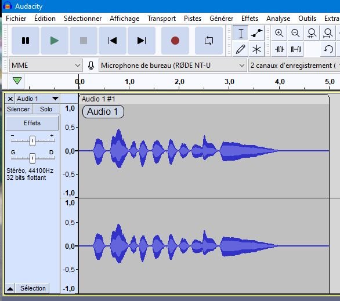Viewport: 340px width, 301px height.
Task: Open the Générer menu
Action: pos(222,19)
